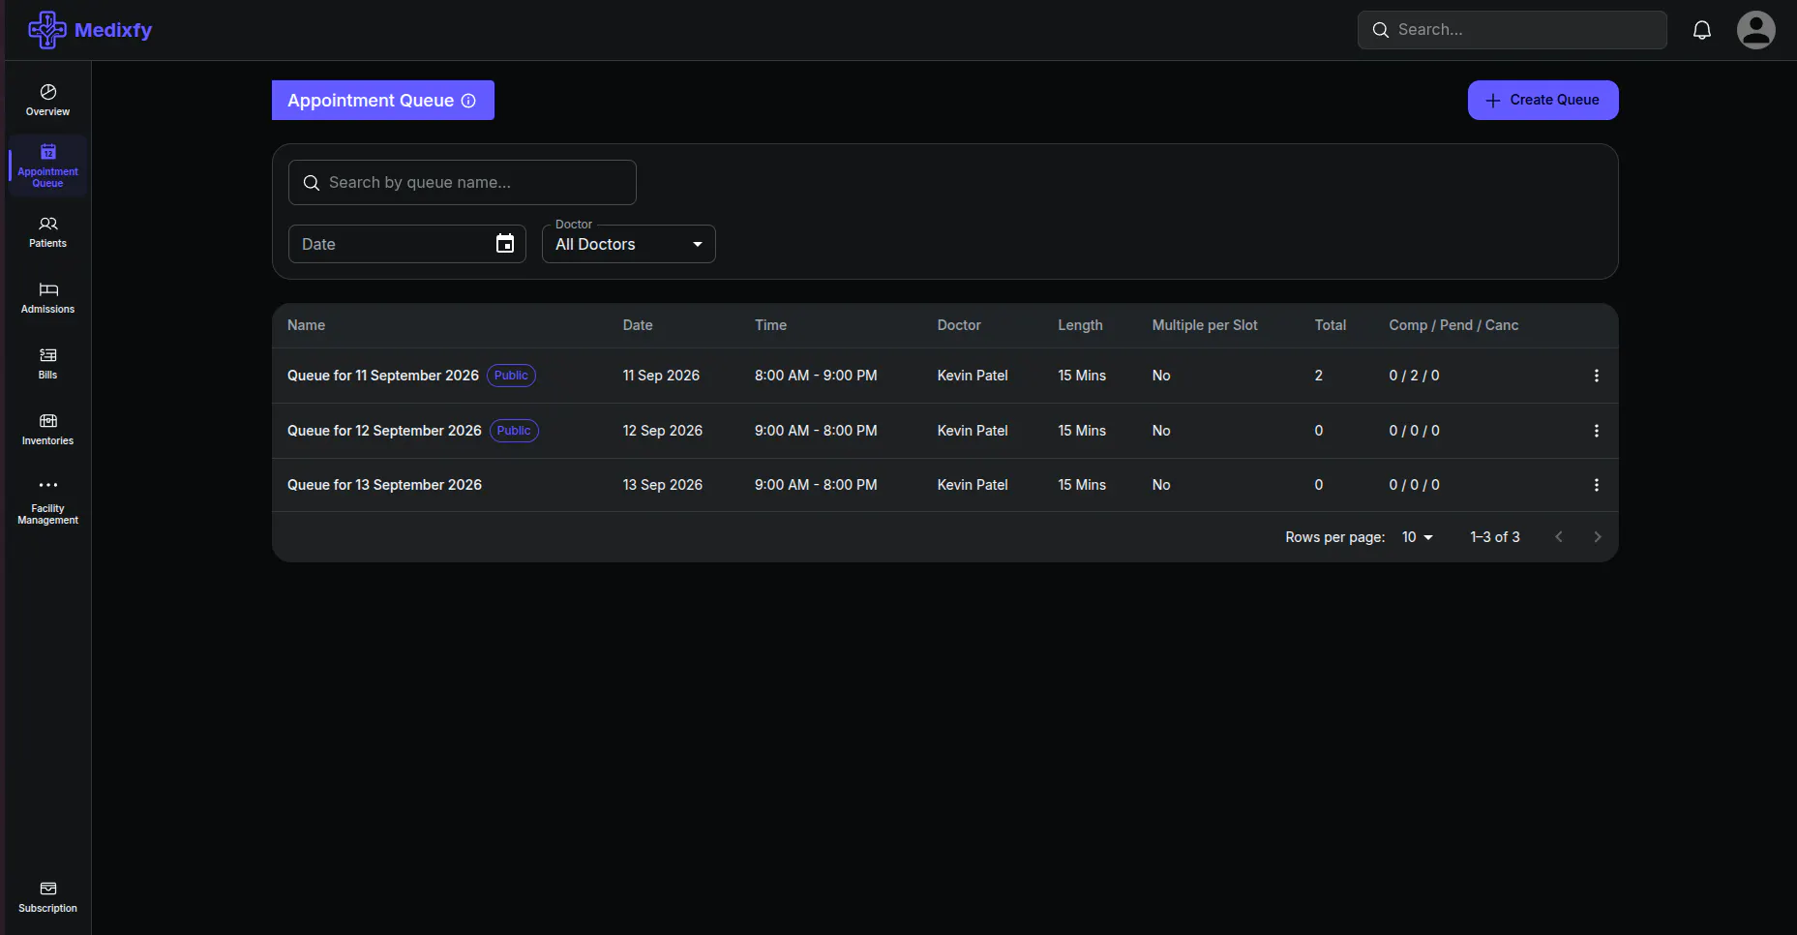This screenshot has height=935, width=1797.
Task: Click the Doctor column header
Action: pyautogui.click(x=959, y=325)
